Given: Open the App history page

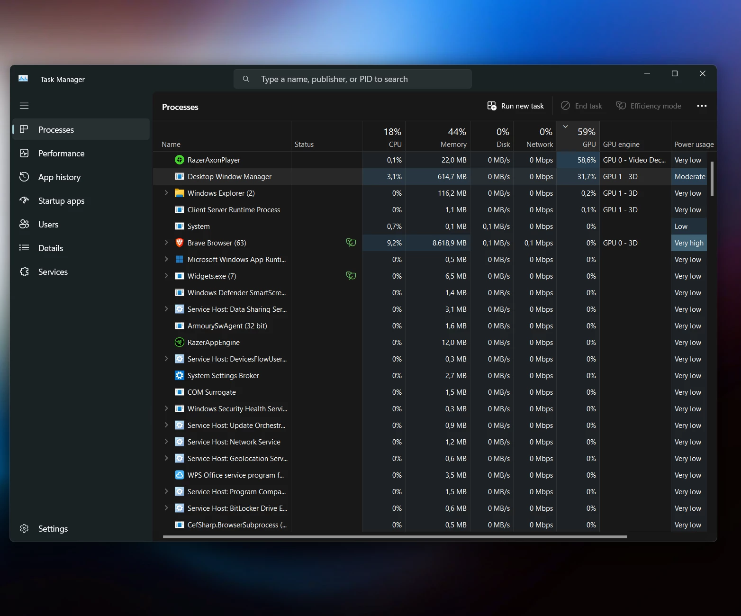Looking at the screenshot, I should [81, 177].
